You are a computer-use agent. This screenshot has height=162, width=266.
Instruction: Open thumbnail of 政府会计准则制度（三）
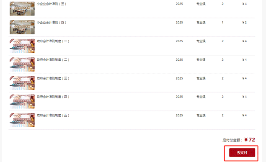tap(22, 83)
